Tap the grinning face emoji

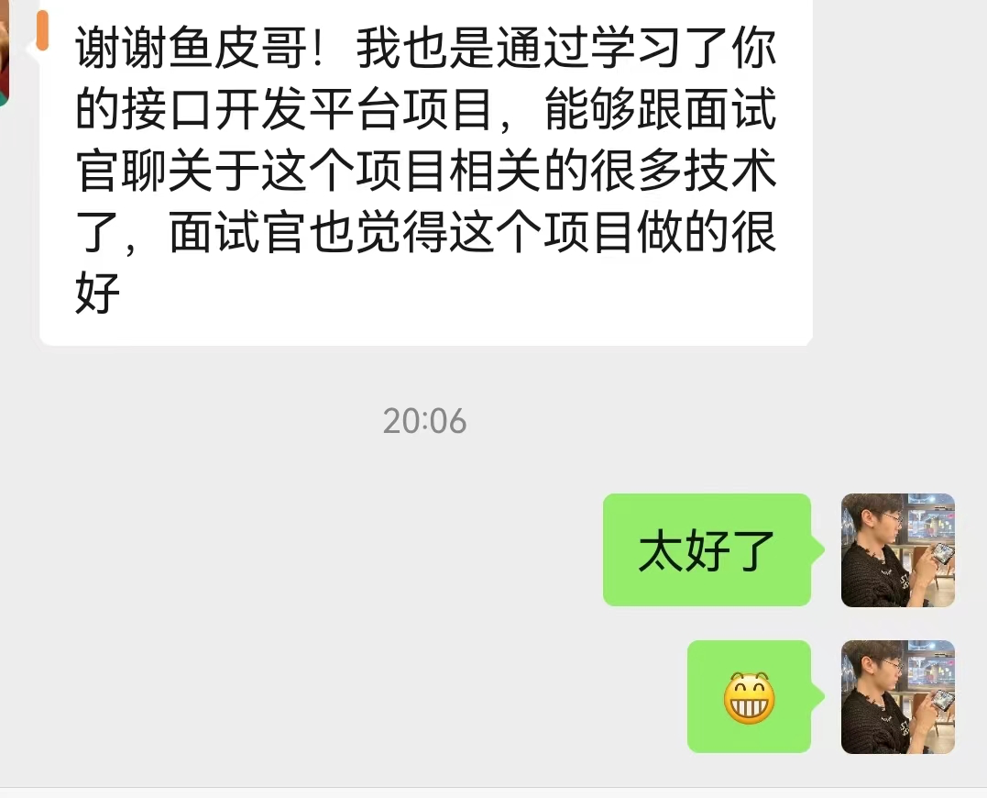click(749, 697)
